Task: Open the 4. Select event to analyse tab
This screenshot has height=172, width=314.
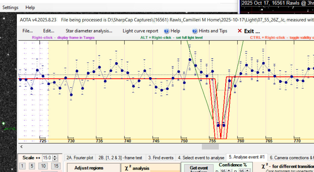Action: point(201,158)
